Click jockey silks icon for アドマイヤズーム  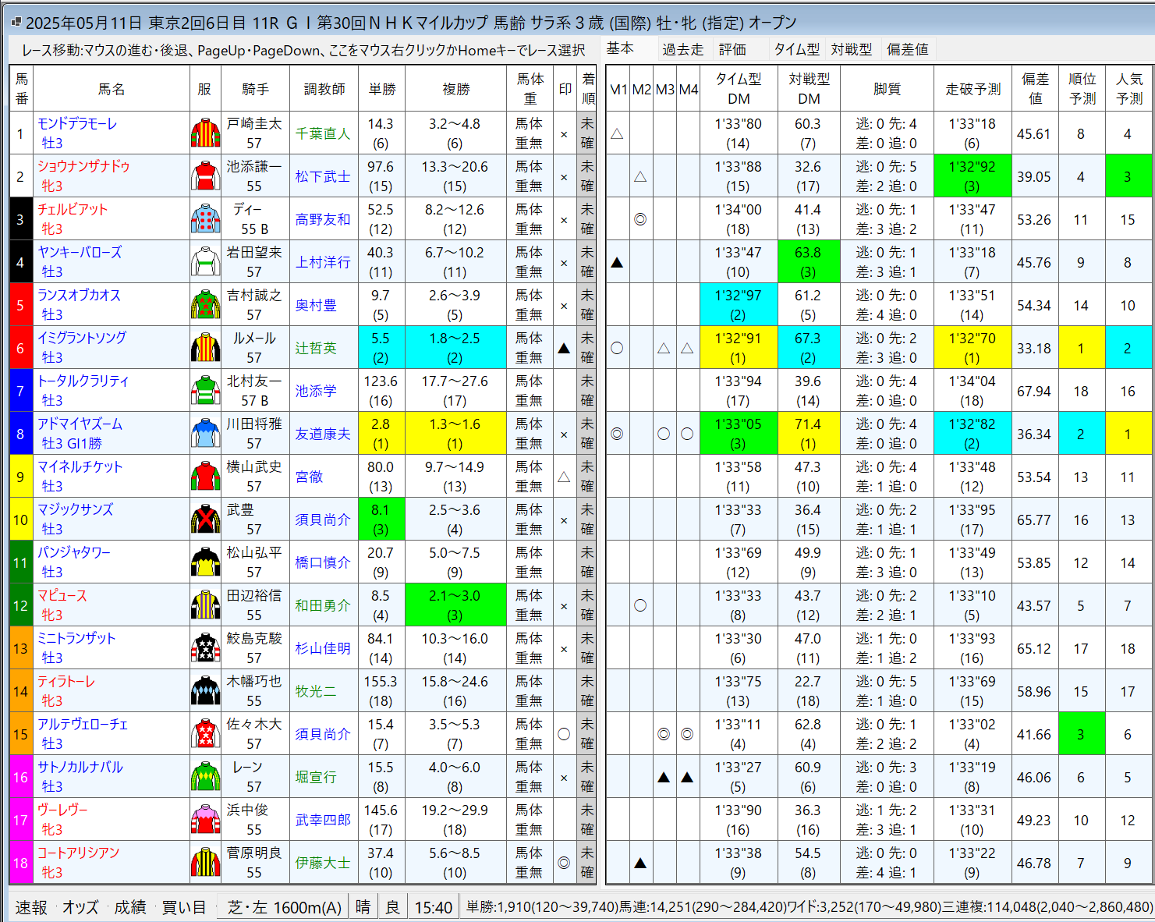pos(205,434)
